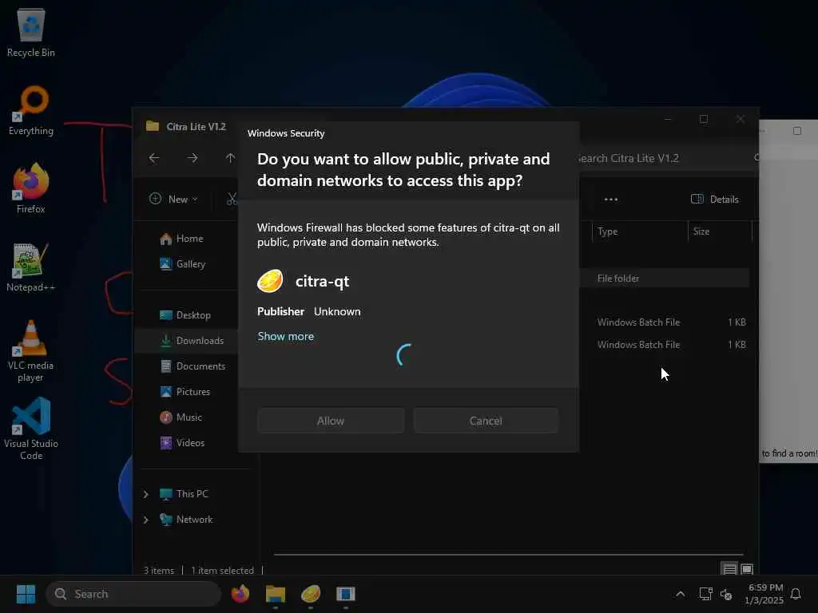Open Music in the sidebar
The image size is (818, 613).
click(x=181, y=417)
